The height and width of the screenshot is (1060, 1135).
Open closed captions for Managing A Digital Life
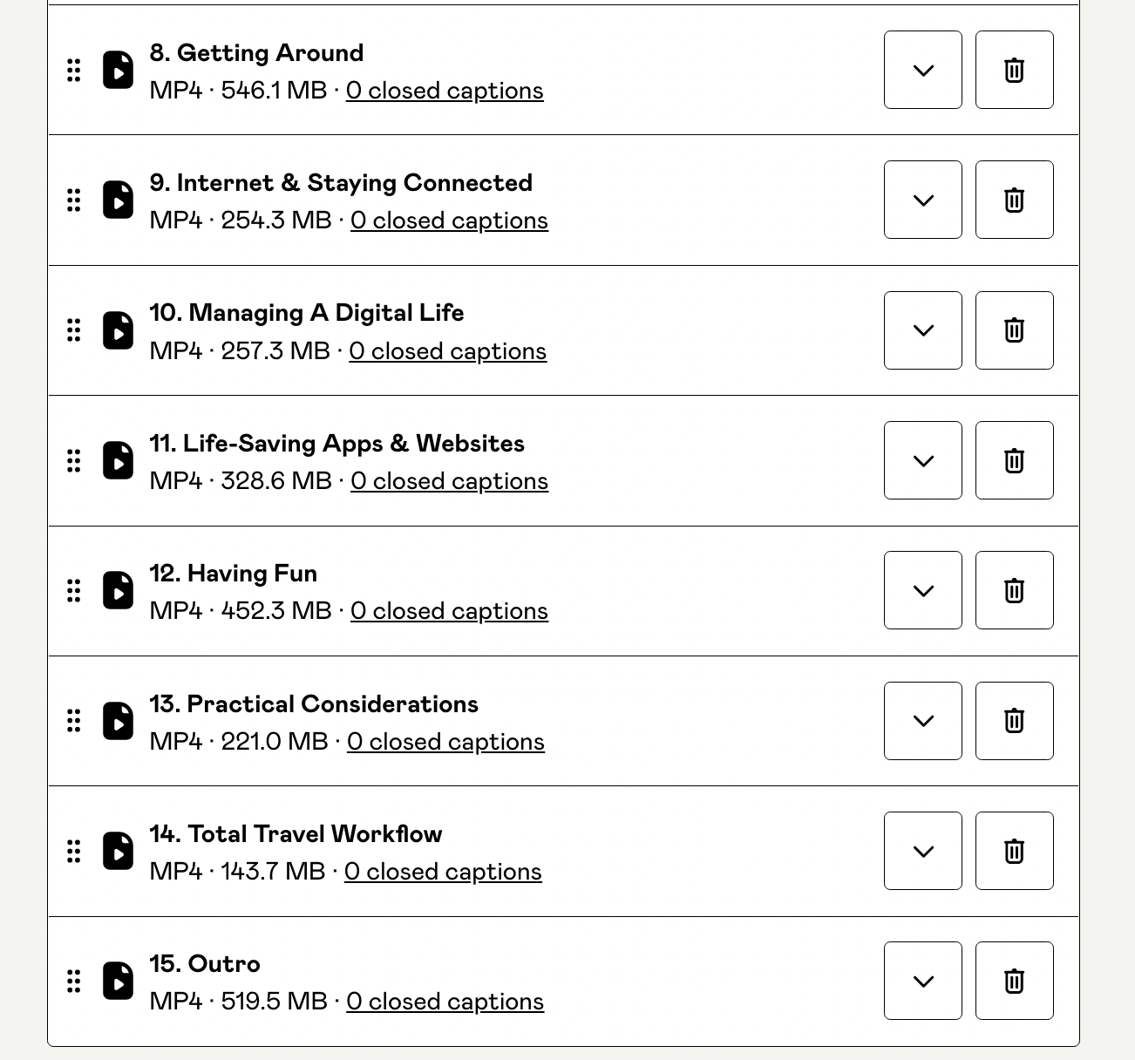[x=447, y=351]
